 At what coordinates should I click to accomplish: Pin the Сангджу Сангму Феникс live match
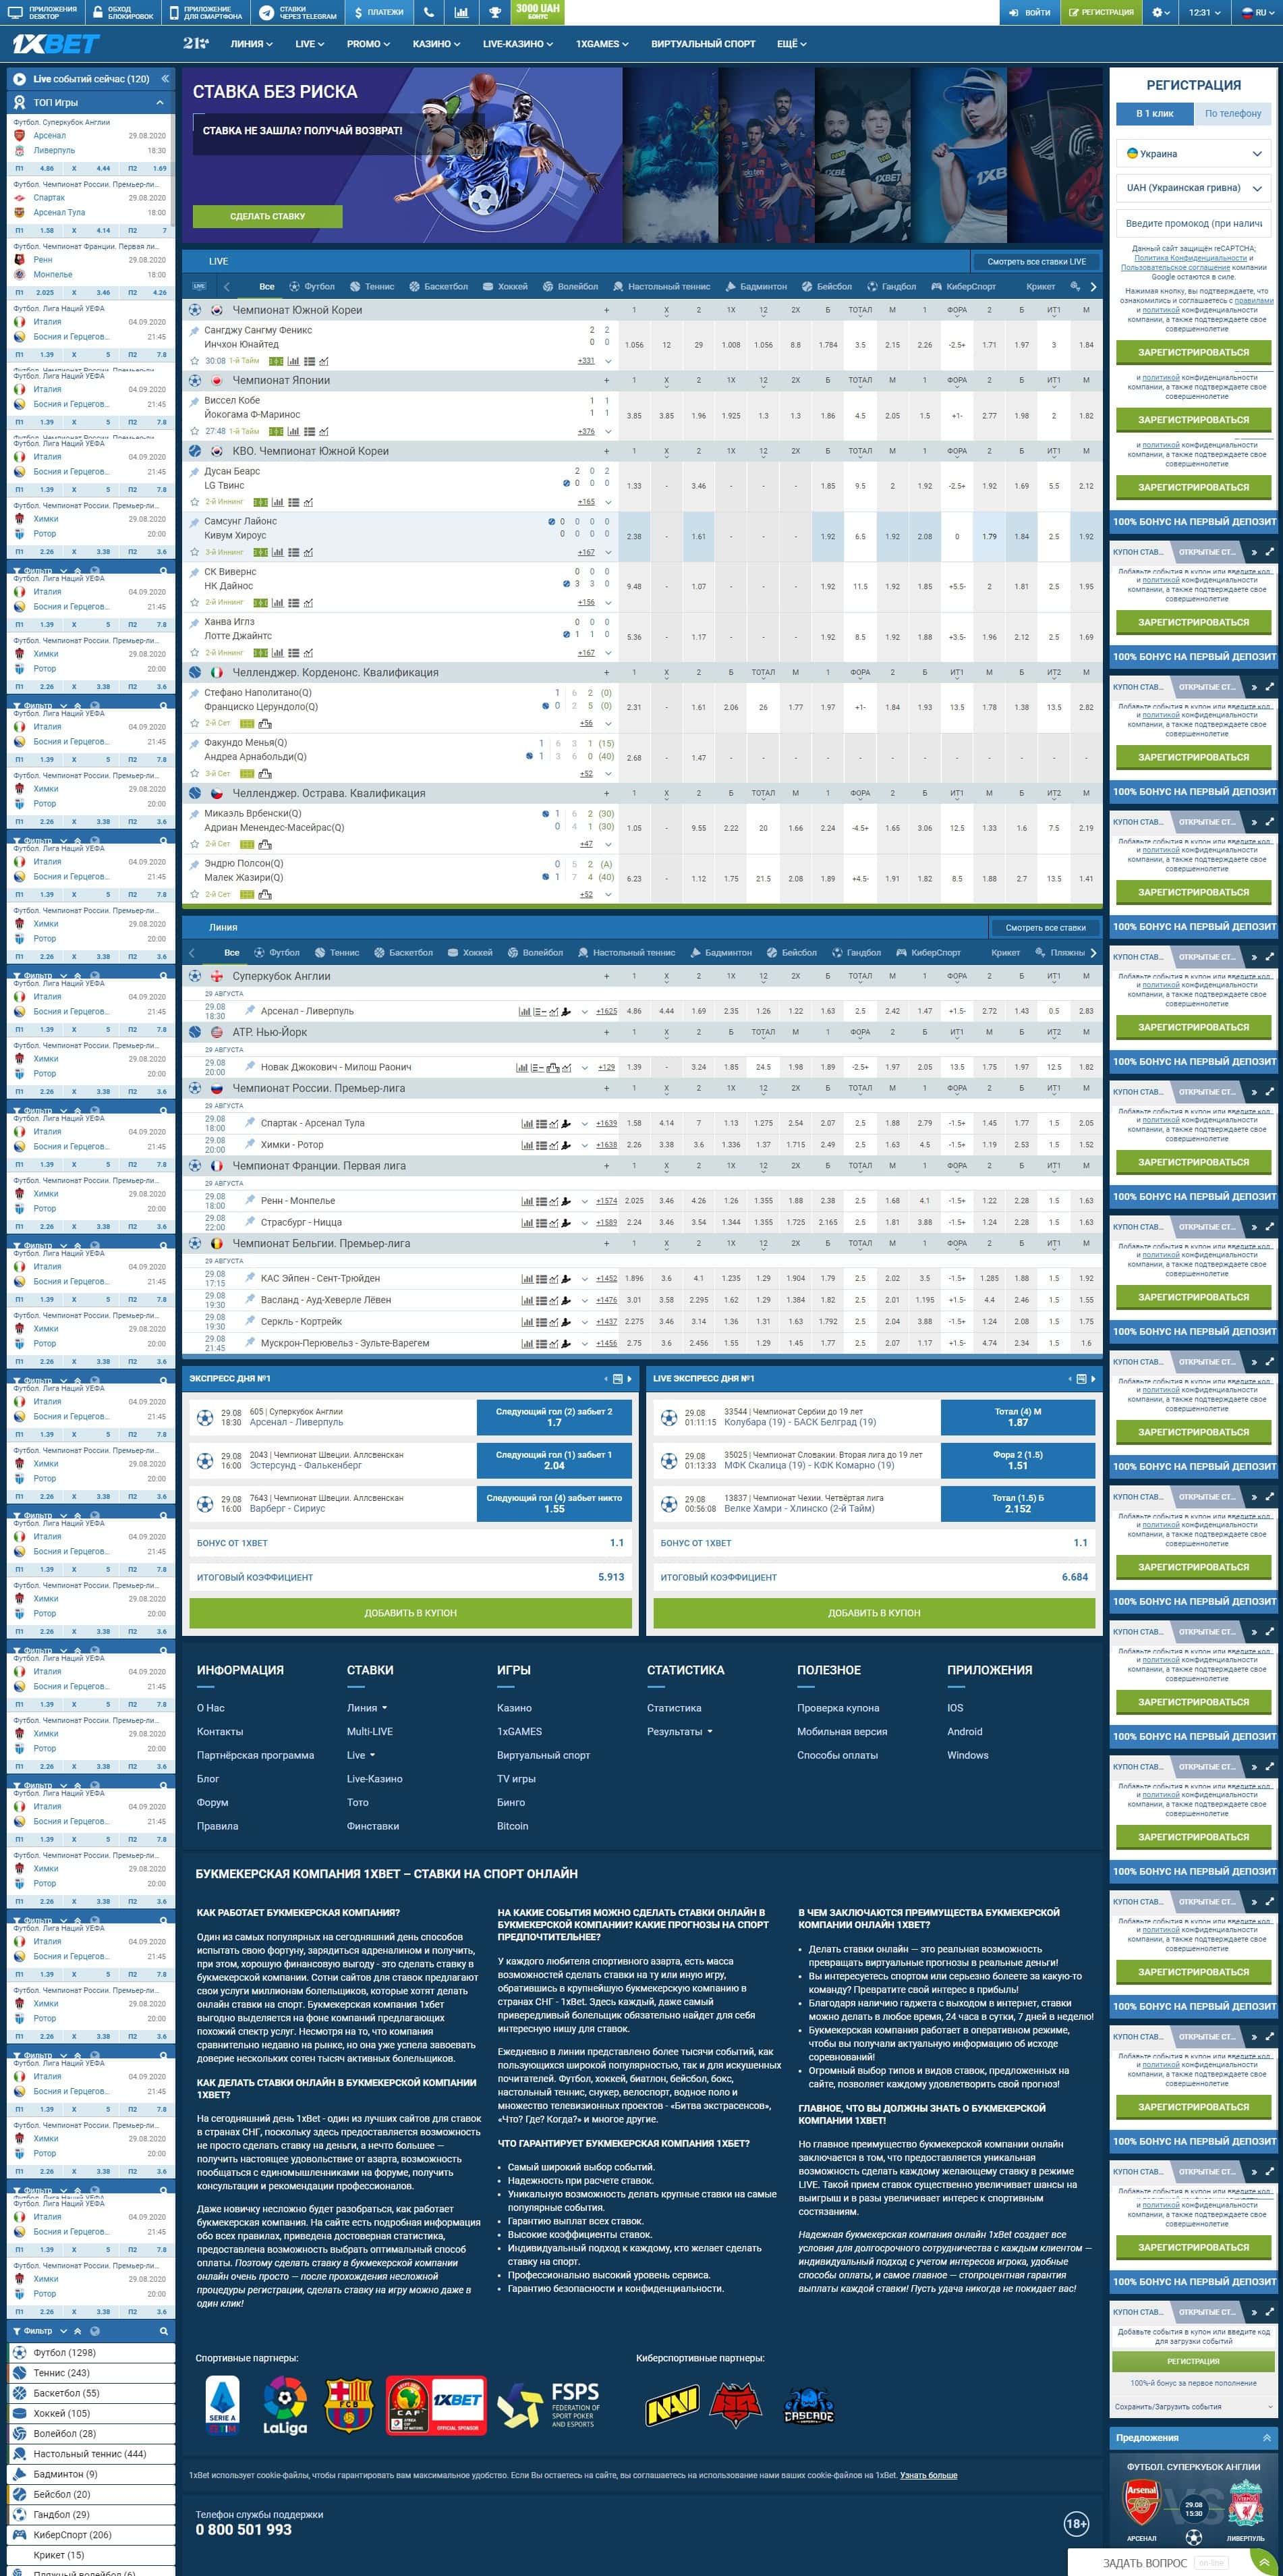pos(195,331)
